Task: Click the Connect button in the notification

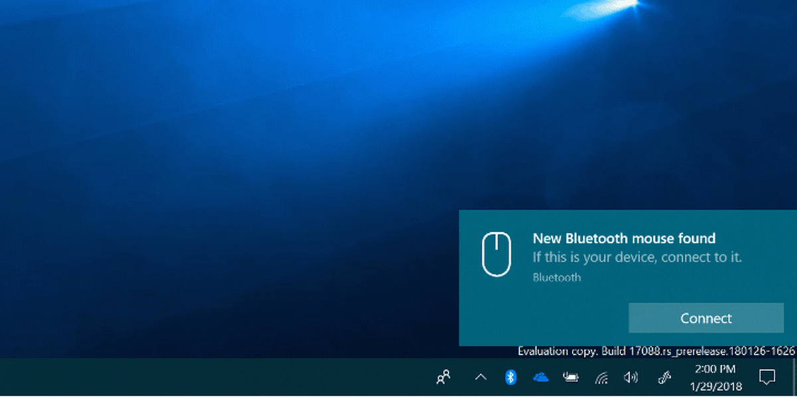Action: click(x=706, y=318)
